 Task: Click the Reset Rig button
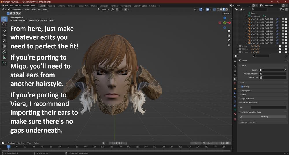263,117
